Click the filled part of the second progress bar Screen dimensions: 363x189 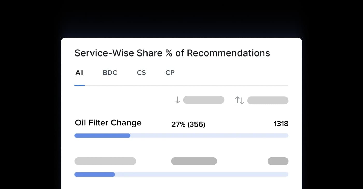95,174
